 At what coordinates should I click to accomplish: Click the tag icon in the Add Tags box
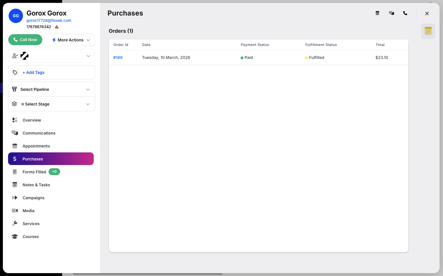(15, 72)
